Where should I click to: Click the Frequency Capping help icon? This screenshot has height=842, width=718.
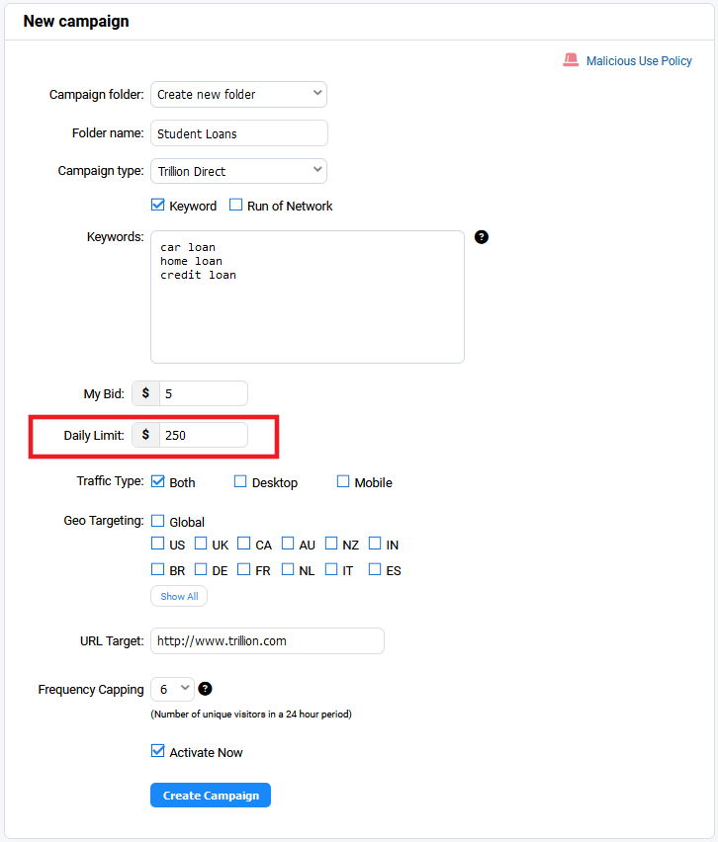205,689
